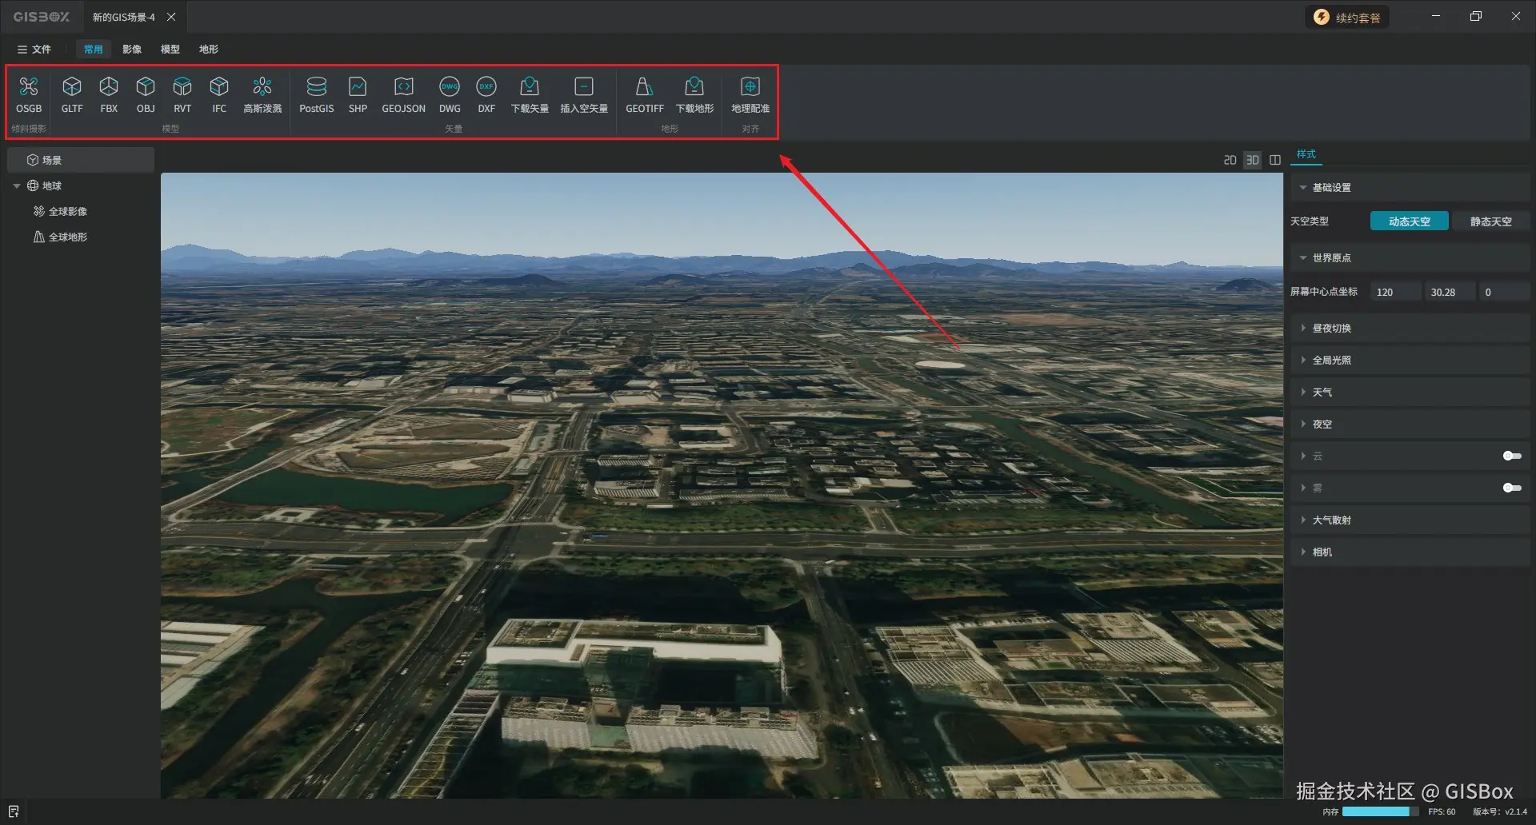
Task: Switch to the 模型 ribbon tab
Action: (170, 50)
